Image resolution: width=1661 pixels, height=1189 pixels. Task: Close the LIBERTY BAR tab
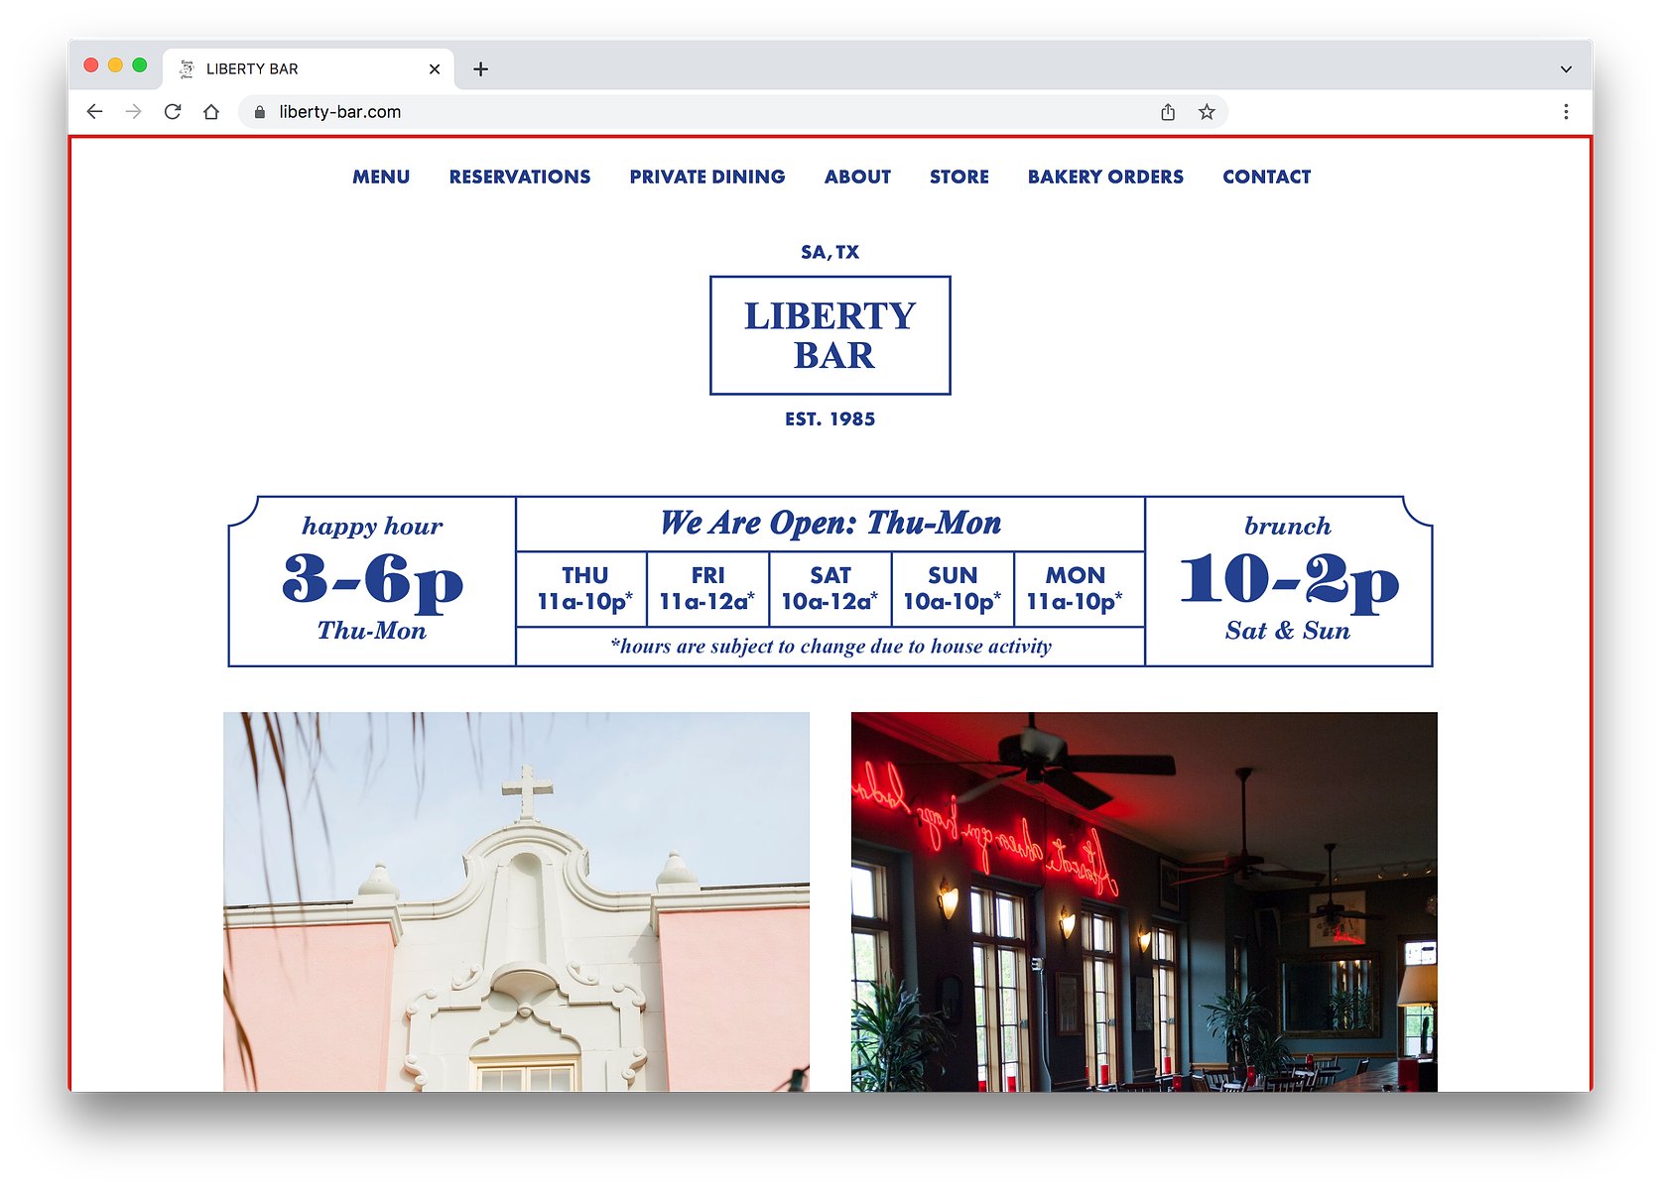coord(435,68)
